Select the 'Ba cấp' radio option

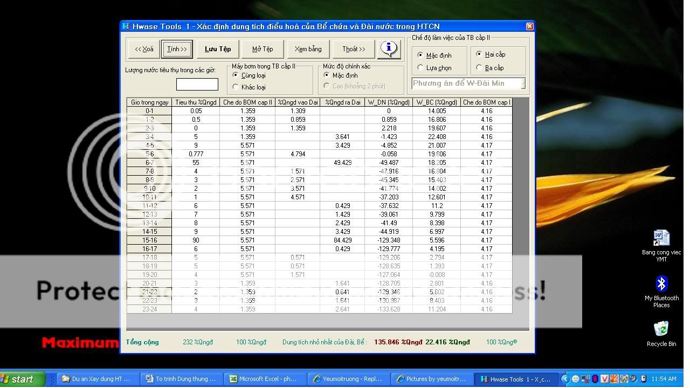pyautogui.click(x=479, y=68)
